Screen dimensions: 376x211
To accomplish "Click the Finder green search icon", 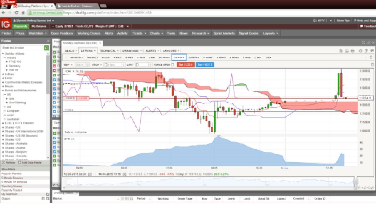I will click(46, 48).
